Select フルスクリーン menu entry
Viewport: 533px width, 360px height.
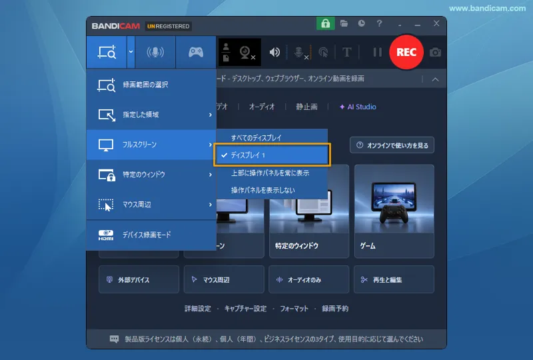pos(151,145)
